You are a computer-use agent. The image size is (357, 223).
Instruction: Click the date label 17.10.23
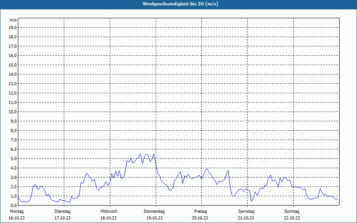(62, 218)
